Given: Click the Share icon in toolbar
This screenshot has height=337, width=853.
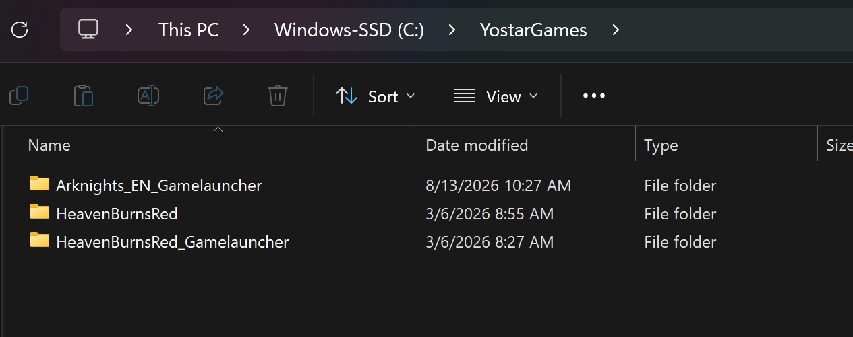Looking at the screenshot, I should tap(213, 96).
